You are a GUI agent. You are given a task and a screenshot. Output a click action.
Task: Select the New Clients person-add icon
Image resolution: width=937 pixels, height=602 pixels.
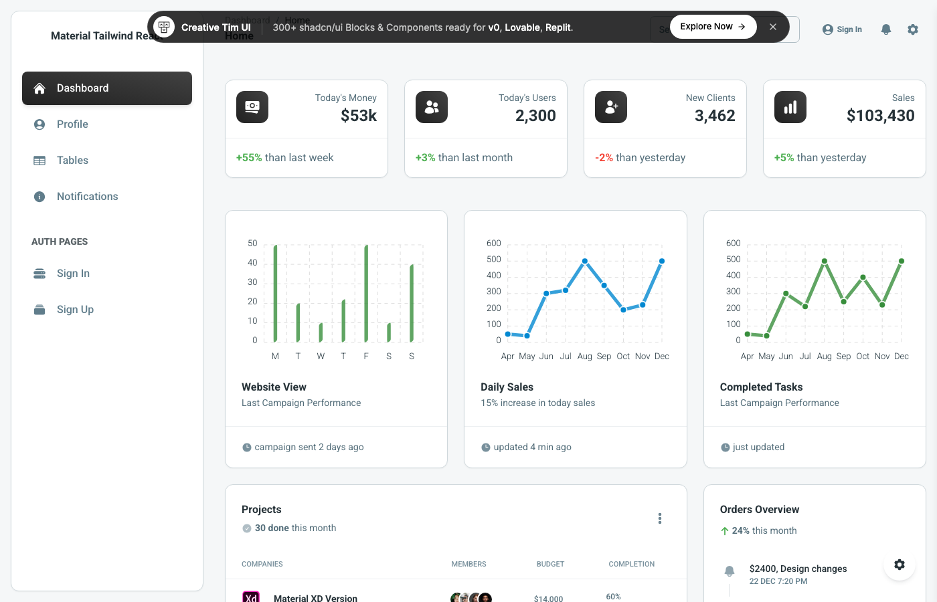point(611,107)
